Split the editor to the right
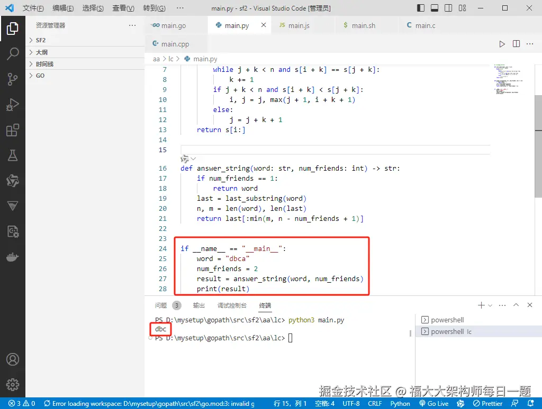Screen dimensions: 542x409 [516, 44]
